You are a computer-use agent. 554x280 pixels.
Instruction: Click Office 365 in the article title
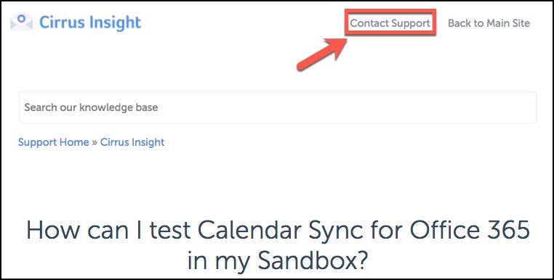(x=470, y=230)
